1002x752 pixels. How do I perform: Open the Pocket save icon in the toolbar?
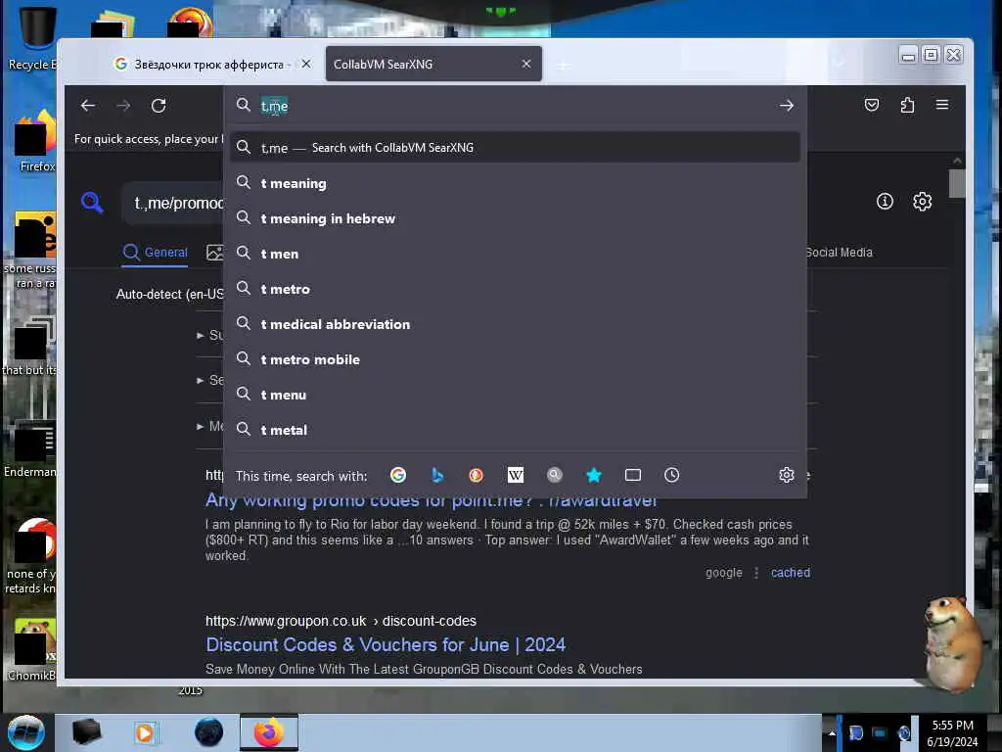click(x=872, y=105)
